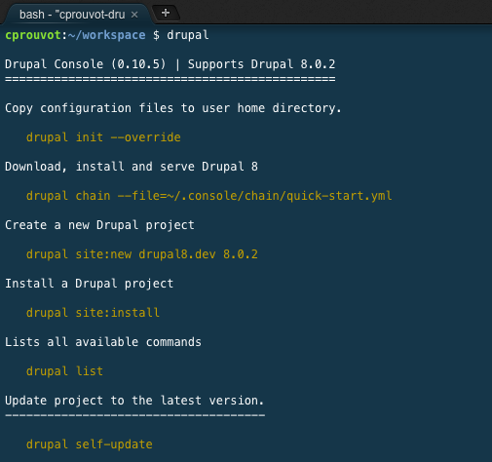The image size is (492, 462).
Task: Click the ~/workspace path in prompt
Action: tap(107, 35)
